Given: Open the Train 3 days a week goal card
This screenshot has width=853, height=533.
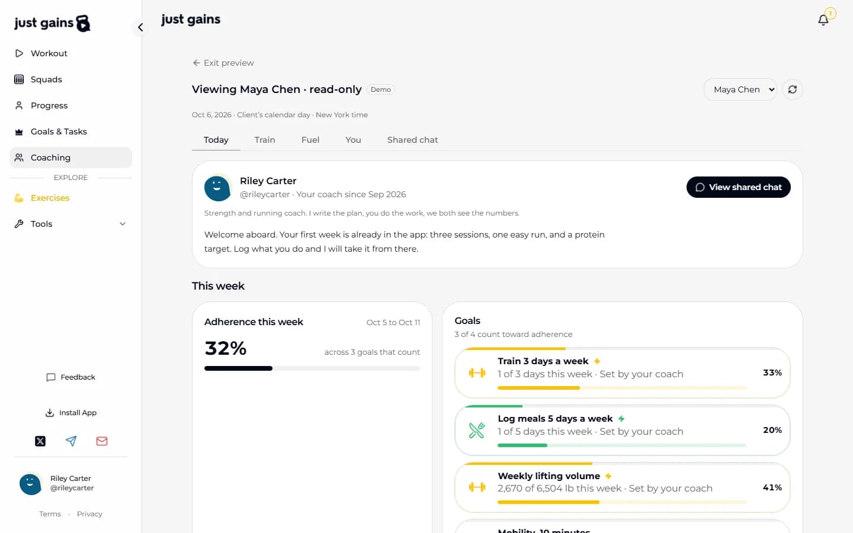Looking at the screenshot, I should pos(623,373).
